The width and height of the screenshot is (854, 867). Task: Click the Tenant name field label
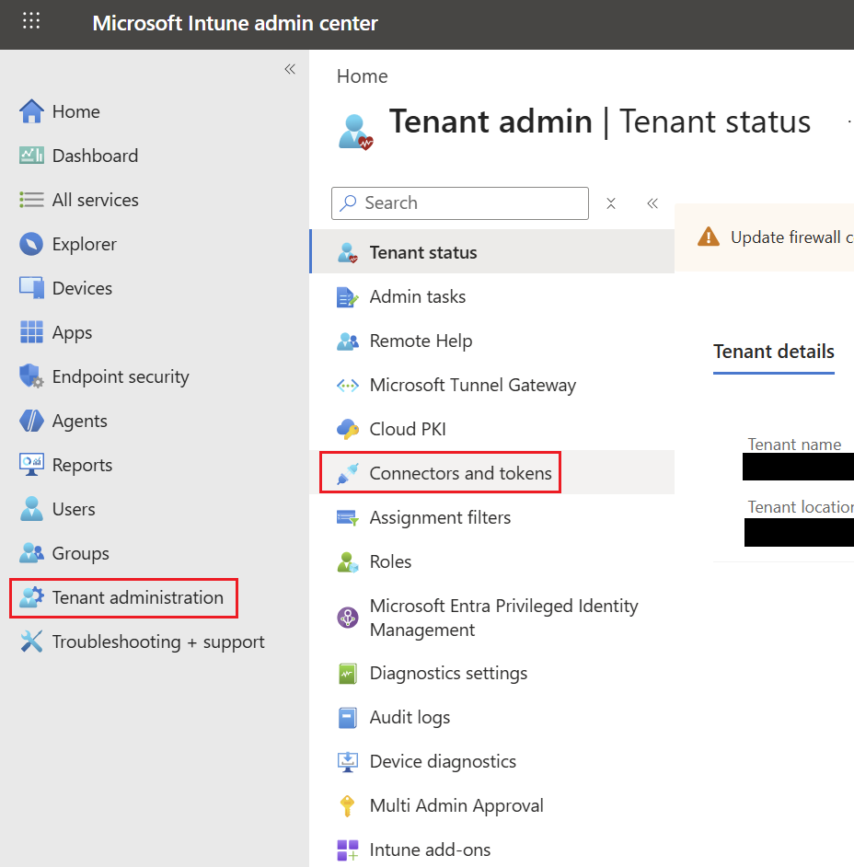(794, 445)
